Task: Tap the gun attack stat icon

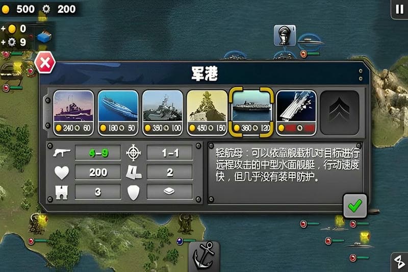Action: pos(62,153)
